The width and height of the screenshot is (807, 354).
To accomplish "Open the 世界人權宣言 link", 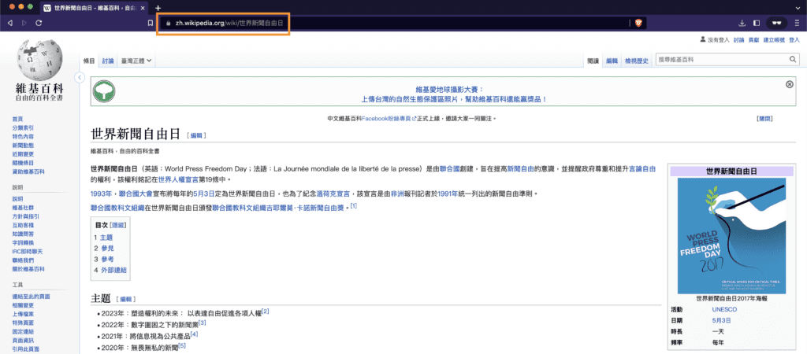I will pos(178,180).
